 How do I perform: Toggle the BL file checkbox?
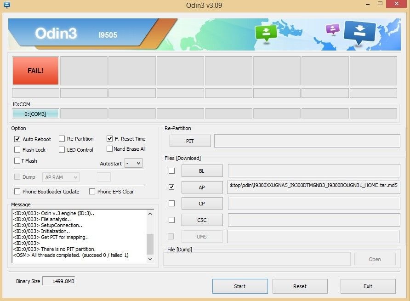coord(171,171)
